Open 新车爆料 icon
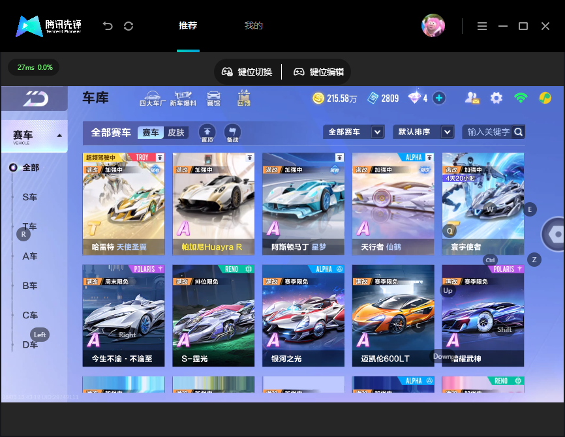Image resolution: width=565 pixels, height=437 pixels. pyautogui.click(x=183, y=98)
